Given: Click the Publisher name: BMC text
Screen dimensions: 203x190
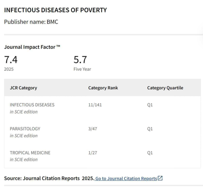Looking at the screenshot, I should 31,22.
